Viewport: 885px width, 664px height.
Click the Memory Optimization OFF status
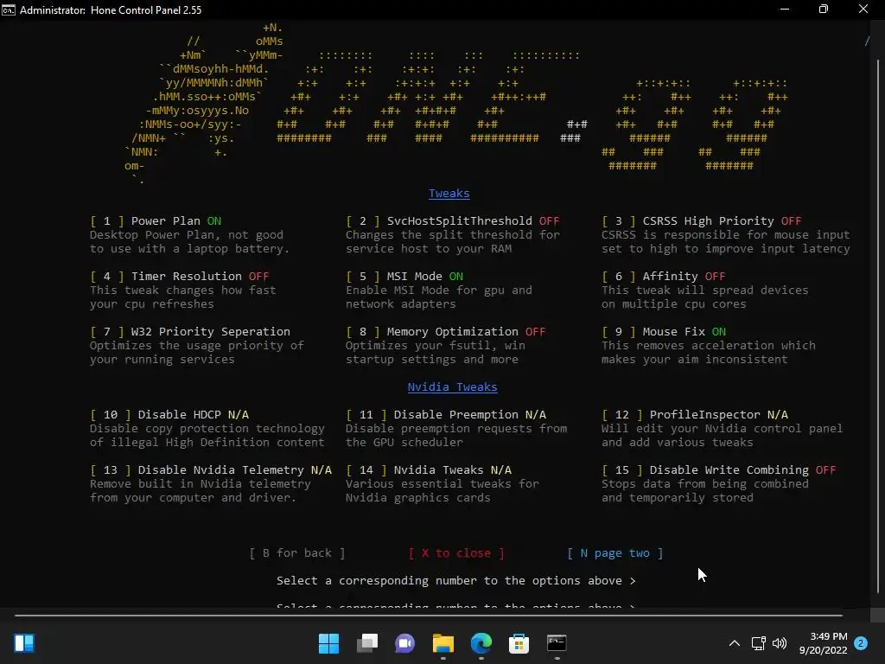[536, 331]
